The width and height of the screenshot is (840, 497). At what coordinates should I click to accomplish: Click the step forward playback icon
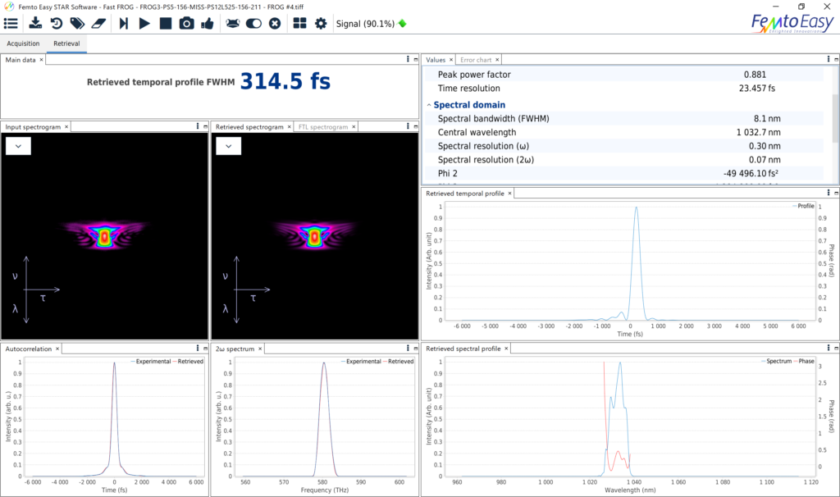(124, 24)
